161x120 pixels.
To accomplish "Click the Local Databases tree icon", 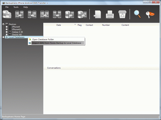I will (7, 37).
